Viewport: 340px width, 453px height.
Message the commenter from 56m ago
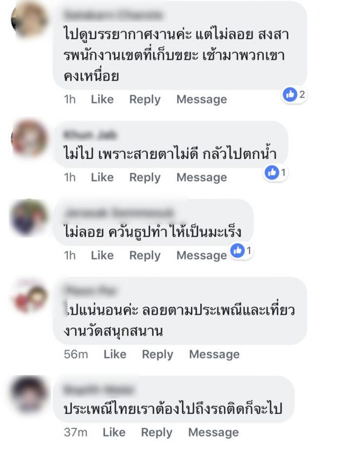point(214,354)
